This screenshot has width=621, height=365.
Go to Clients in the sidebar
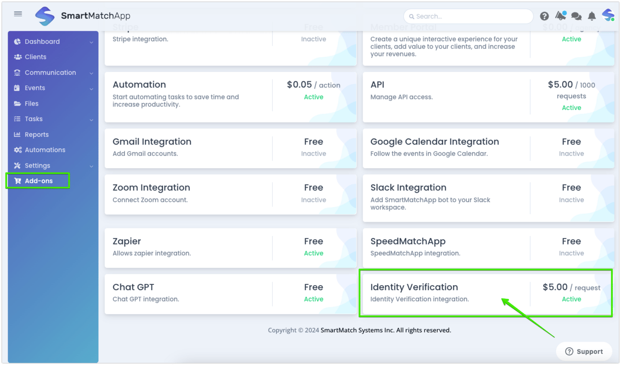point(36,57)
